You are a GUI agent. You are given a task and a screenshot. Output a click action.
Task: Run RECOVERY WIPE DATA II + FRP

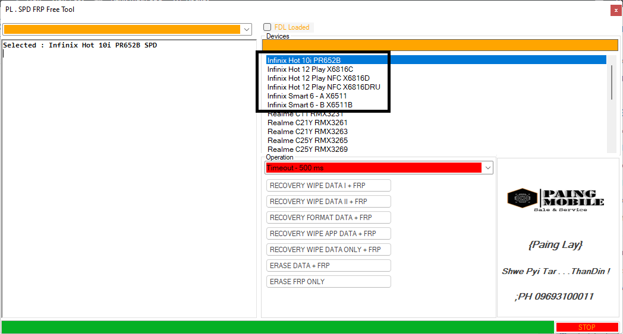point(328,202)
